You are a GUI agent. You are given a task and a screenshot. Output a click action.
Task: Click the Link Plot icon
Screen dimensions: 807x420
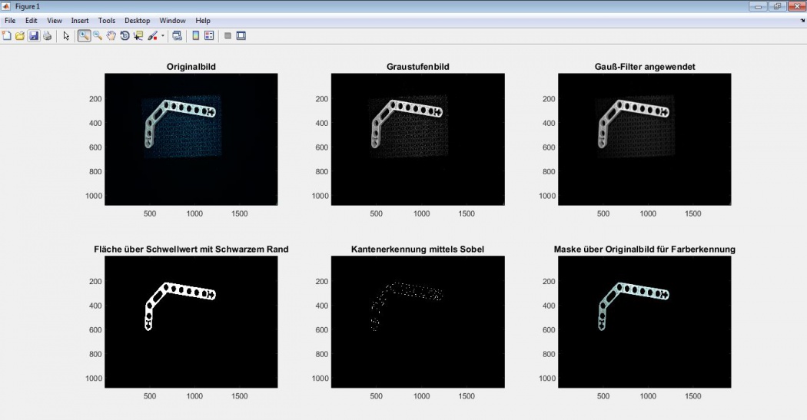point(177,35)
